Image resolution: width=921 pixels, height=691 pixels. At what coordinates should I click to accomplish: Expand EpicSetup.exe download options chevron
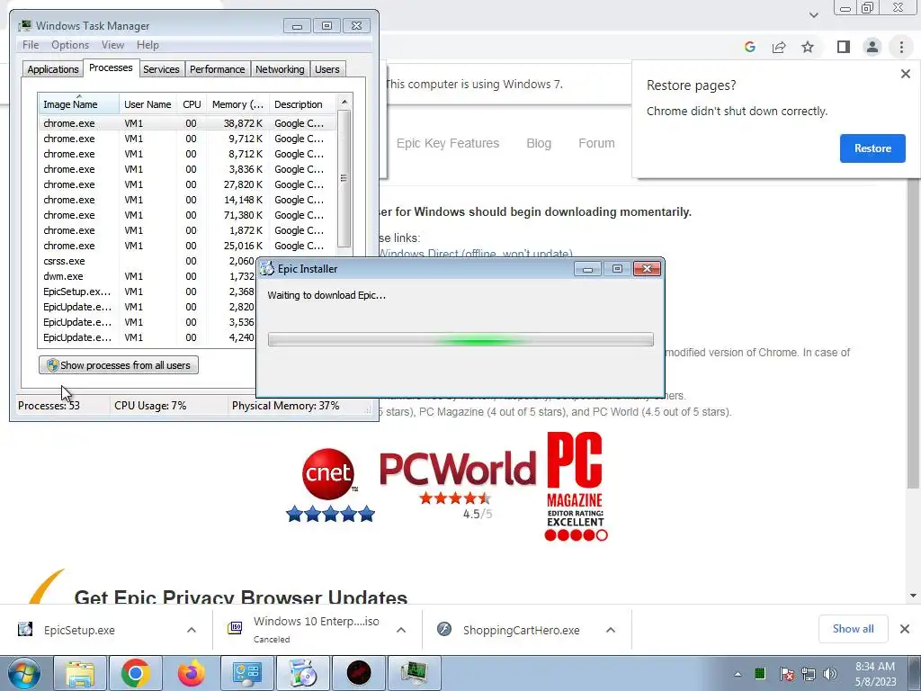coord(192,630)
